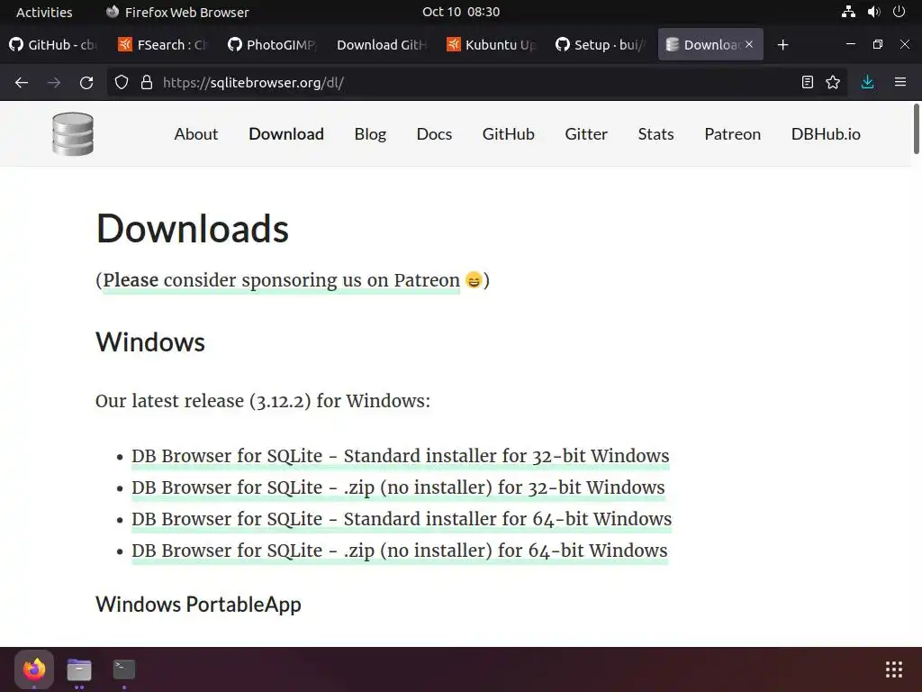Open the DBHub.io nav link
This screenshot has width=922, height=692.
(826, 134)
